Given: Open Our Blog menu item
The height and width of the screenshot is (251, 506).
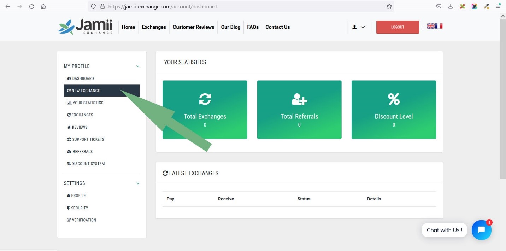Looking at the screenshot, I should click(x=230, y=27).
